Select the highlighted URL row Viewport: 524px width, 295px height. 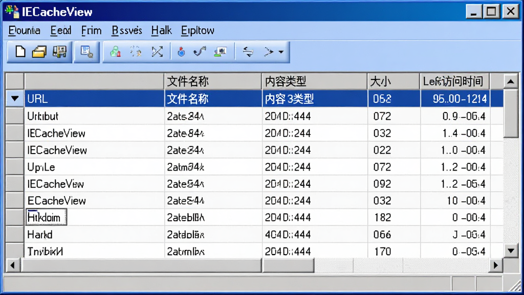tap(264, 99)
